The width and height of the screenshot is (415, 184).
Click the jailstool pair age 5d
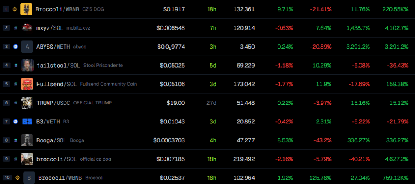[x=213, y=66]
